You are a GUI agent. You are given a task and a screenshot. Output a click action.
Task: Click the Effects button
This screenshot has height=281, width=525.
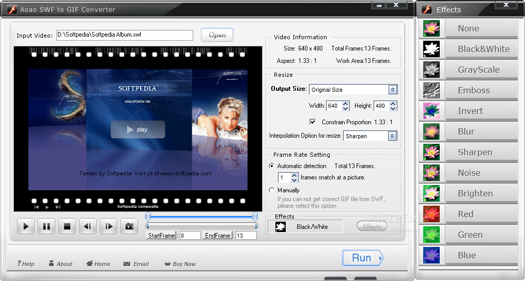coord(372,226)
